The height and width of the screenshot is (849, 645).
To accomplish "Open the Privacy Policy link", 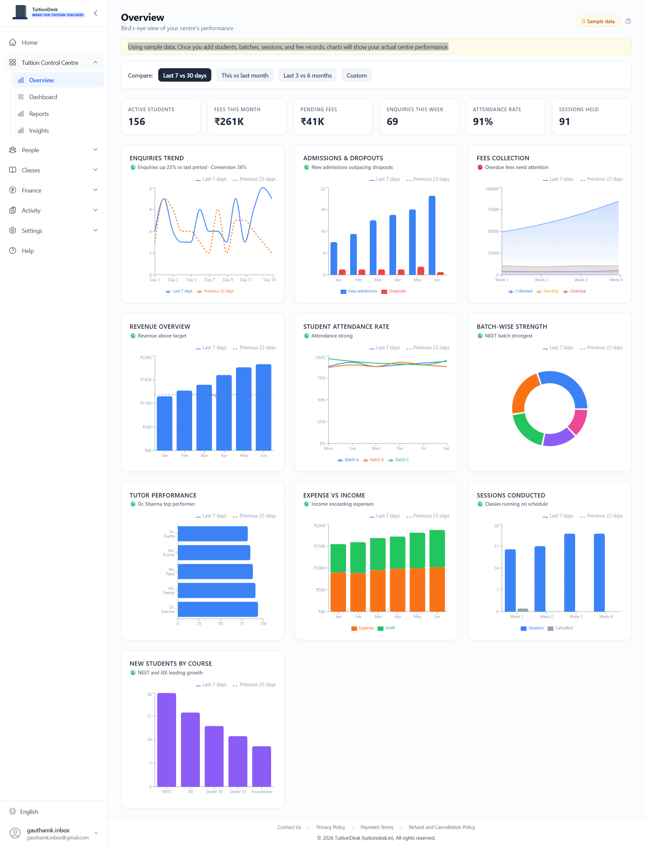I will click(331, 827).
